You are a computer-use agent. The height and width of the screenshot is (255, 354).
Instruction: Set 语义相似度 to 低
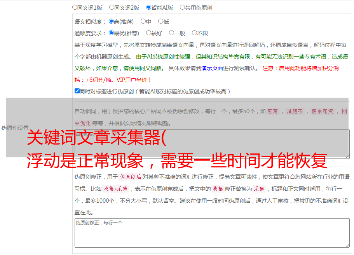point(160,21)
